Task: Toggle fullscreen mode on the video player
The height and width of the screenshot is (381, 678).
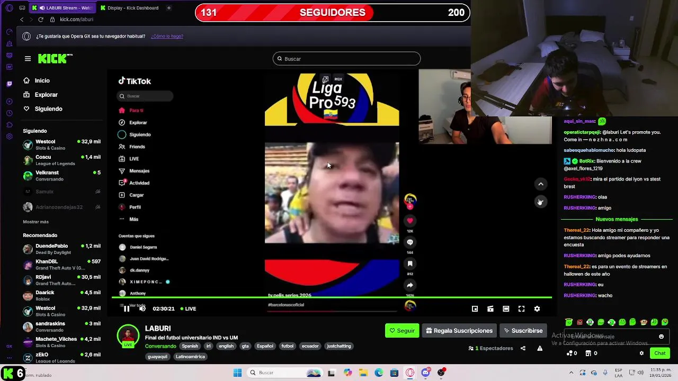Action: (x=521, y=309)
